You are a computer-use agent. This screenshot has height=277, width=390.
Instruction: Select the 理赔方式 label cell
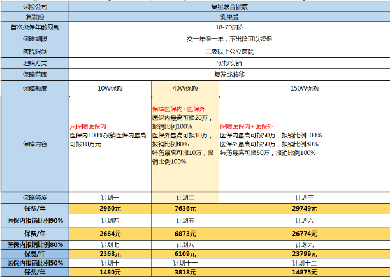click(x=35, y=63)
